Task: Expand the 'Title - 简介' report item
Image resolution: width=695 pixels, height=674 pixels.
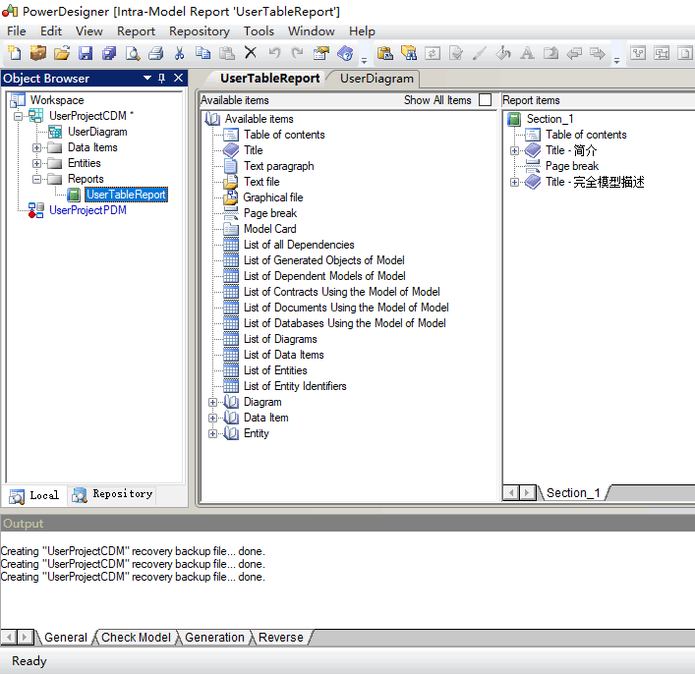Action: pos(514,150)
